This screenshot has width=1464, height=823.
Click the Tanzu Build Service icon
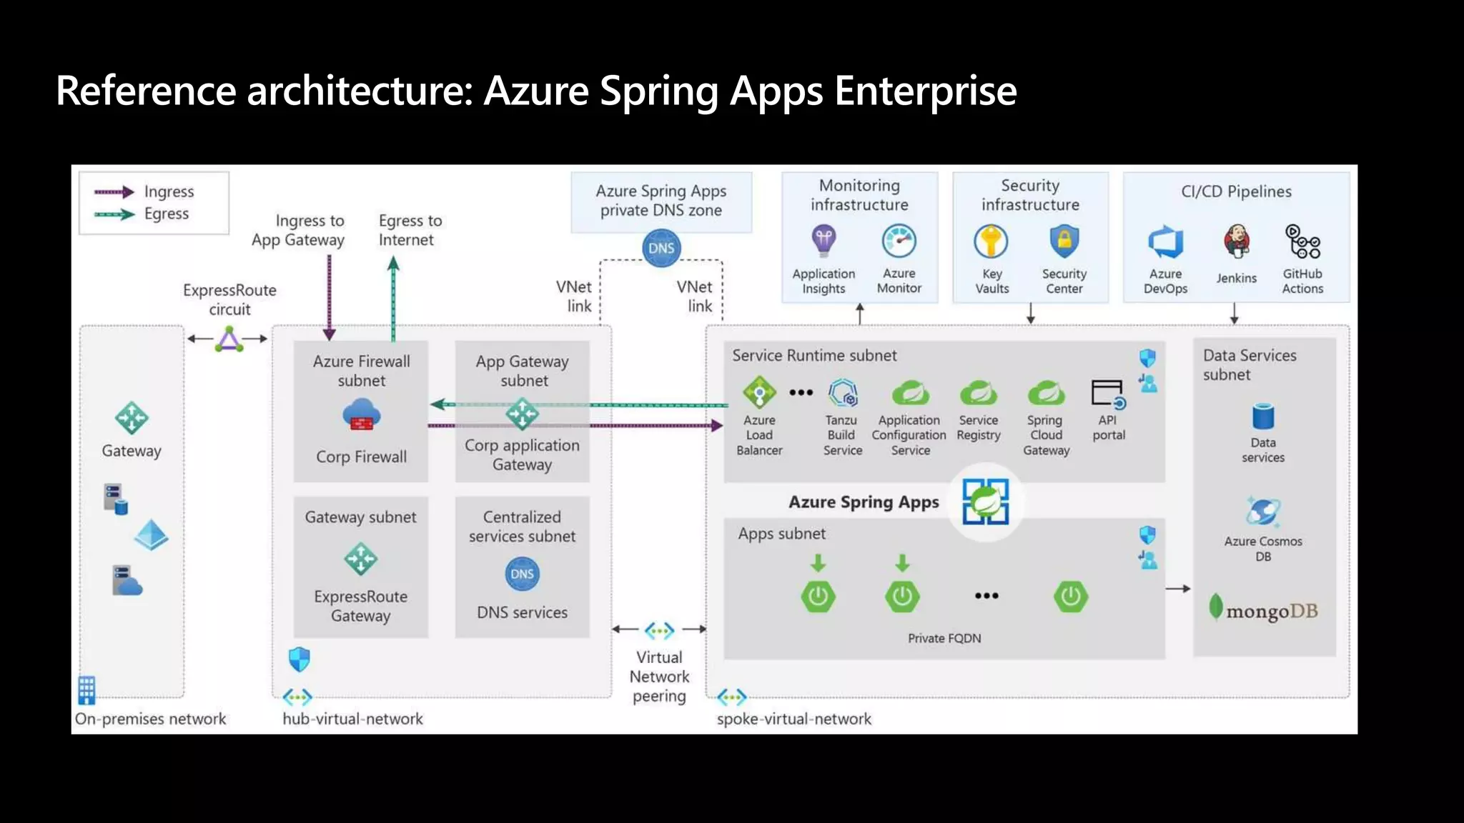coord(843,393)
